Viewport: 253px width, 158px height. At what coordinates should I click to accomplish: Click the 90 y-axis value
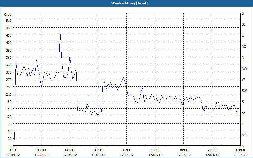(x=10, y=124)
